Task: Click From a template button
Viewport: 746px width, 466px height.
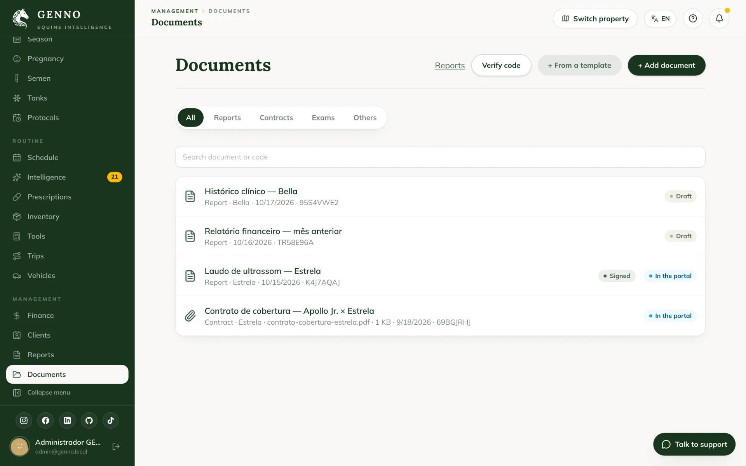Action: click(579, 65)
